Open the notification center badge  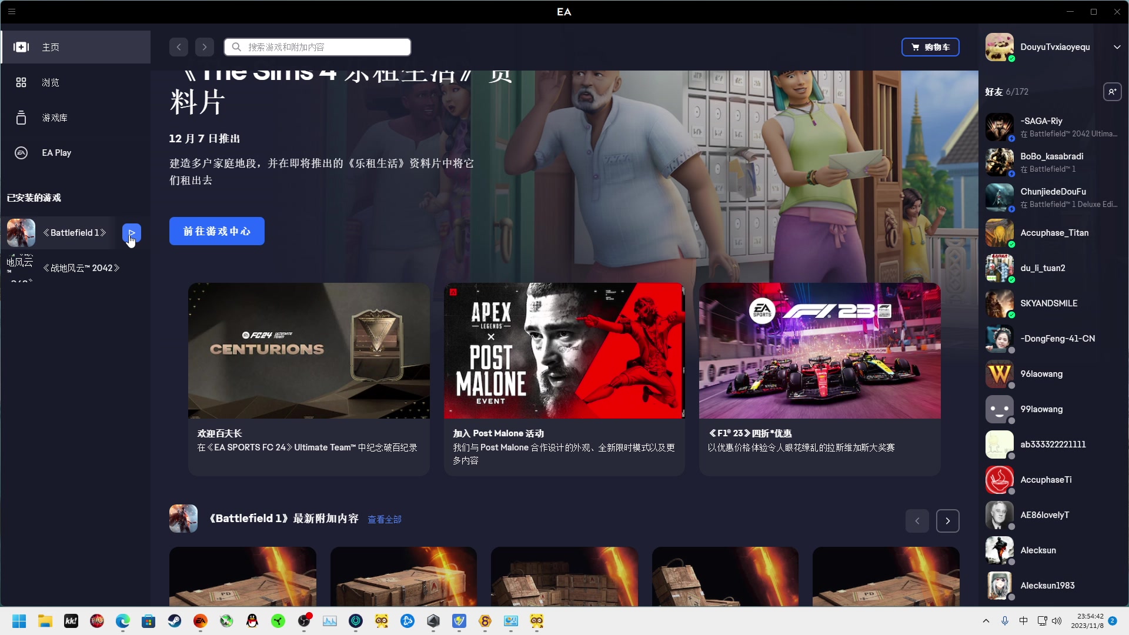[x=1113, y=620]
